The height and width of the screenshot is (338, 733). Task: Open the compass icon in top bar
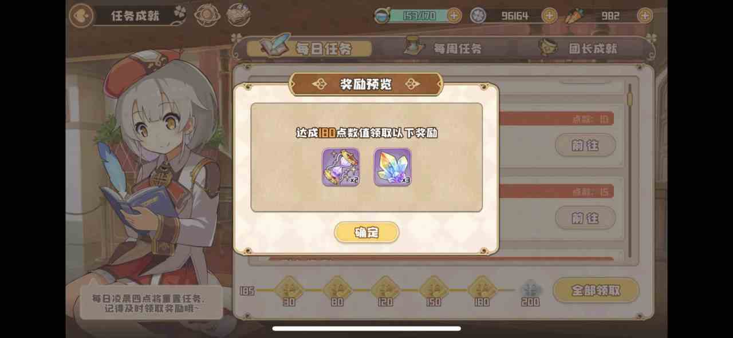coord(207,15)
